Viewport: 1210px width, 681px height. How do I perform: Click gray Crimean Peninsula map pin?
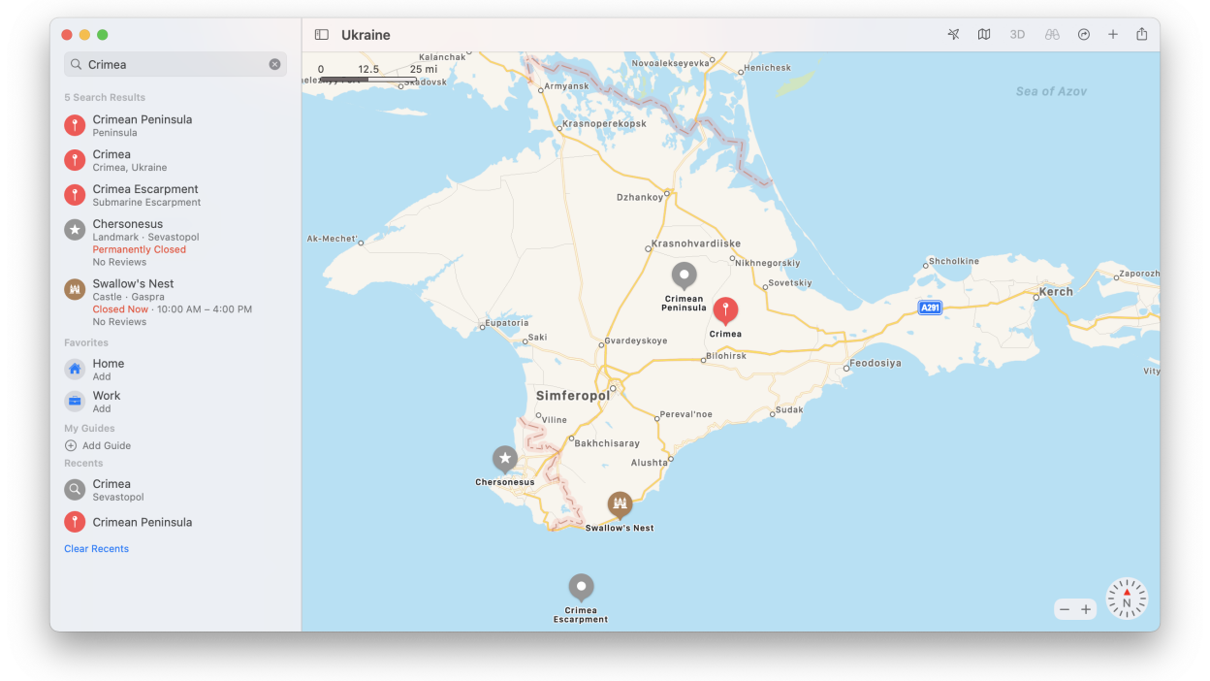click(x=685, y=276)
